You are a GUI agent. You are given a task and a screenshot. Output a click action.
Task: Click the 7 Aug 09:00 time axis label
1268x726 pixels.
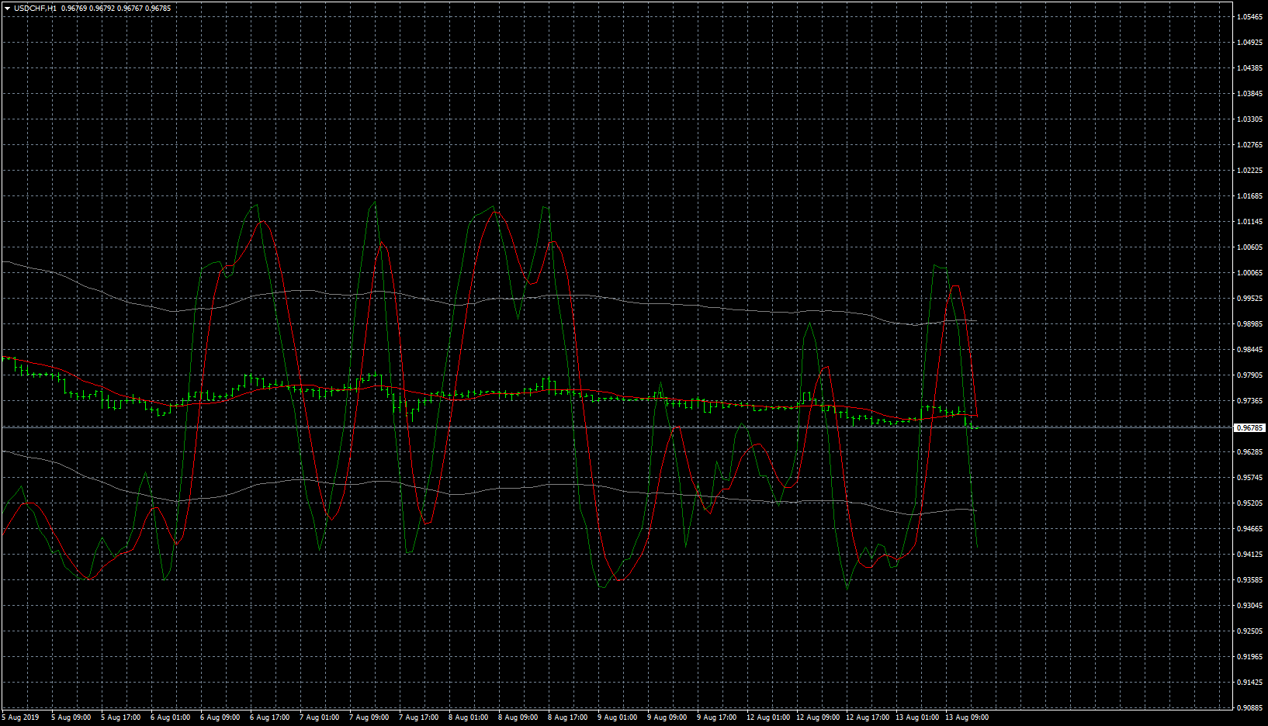(x=369, y=717)
